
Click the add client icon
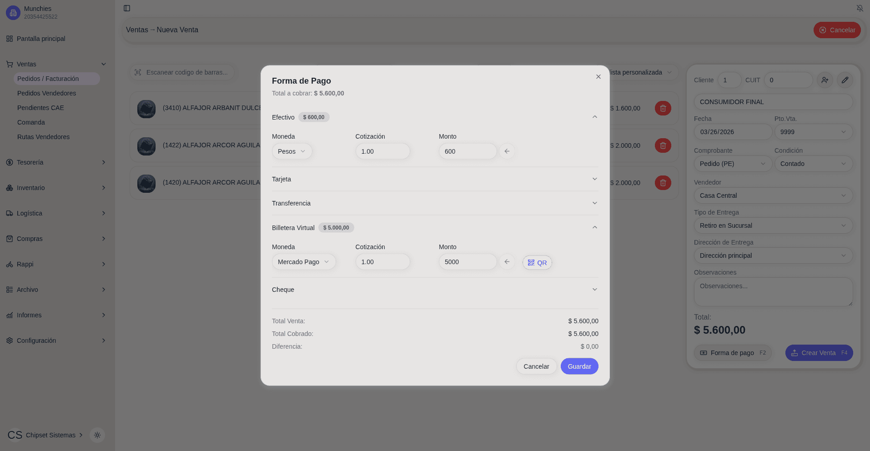click(x=825, y=80)
